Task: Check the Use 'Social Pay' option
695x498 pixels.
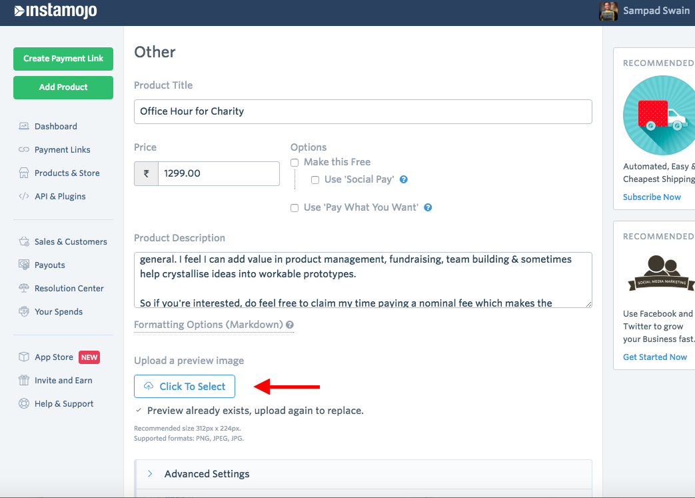Action: coord(315,180)
